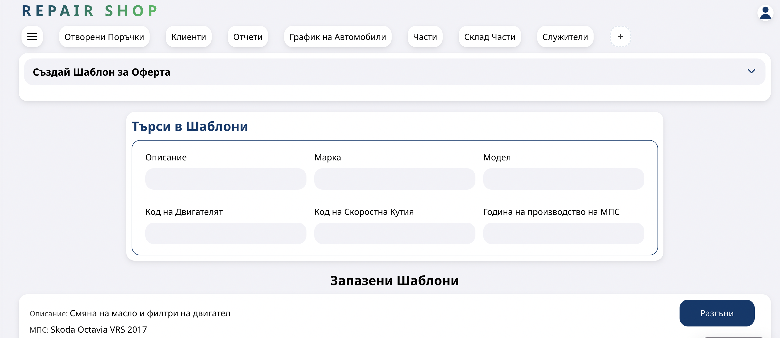
Task: Click the Разгъни button
Action: coord(717,313)
